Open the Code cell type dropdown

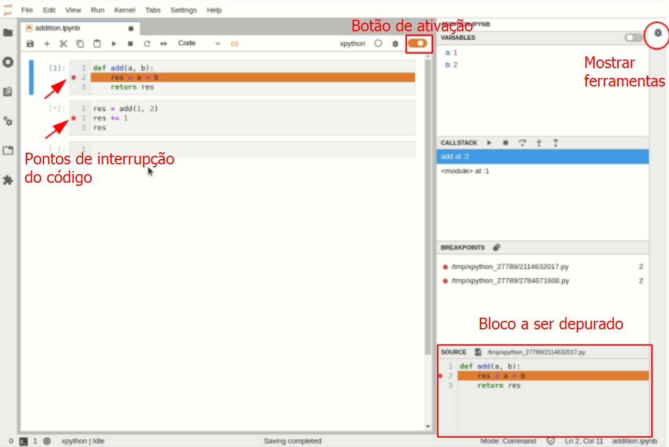click(x=199, y=43)
